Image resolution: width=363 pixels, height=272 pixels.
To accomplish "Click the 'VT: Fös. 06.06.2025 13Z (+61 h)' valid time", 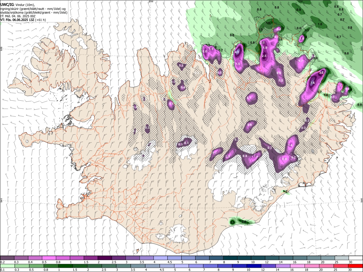I will [23, 20].
